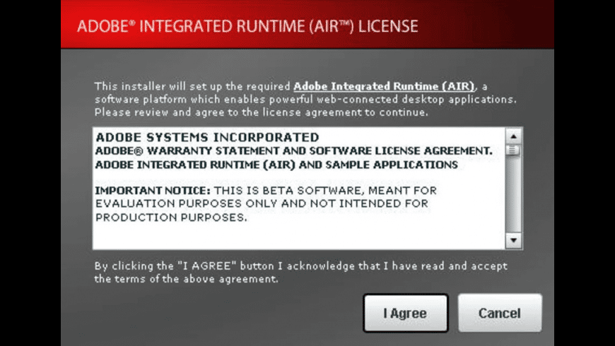Click 'PRODUCTION PURPOSES.' in the license text
The width and height of the screenshot is (615, 346).
click(x=171, y=217)
